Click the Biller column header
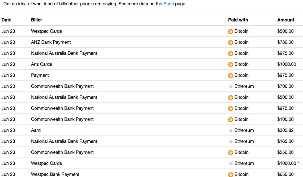The height and width of the screenshot is (177, 303). 36,20
